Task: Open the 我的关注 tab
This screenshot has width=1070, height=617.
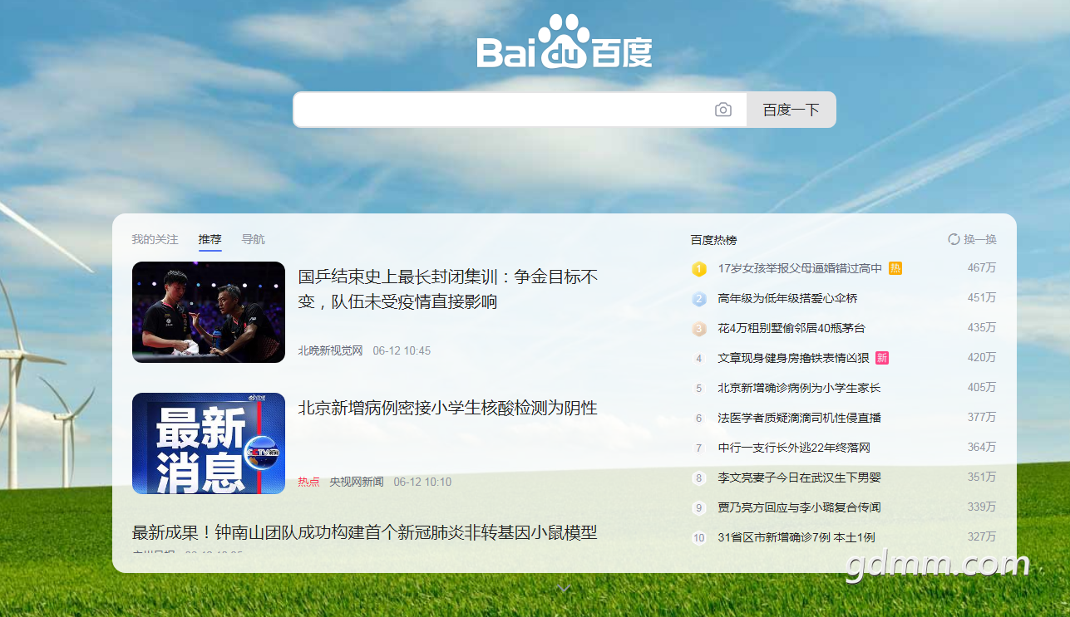Action: point(155,239)
